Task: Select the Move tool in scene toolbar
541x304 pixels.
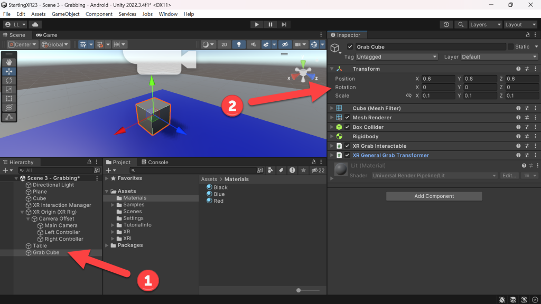Action: [9, 71]
